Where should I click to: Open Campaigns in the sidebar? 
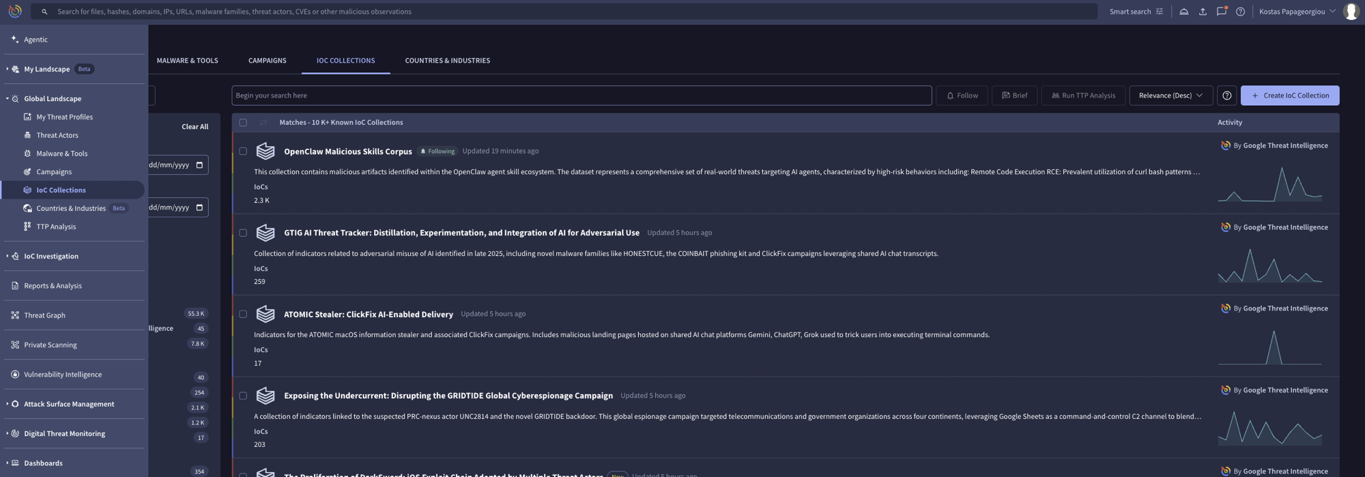tap(54, 172)
